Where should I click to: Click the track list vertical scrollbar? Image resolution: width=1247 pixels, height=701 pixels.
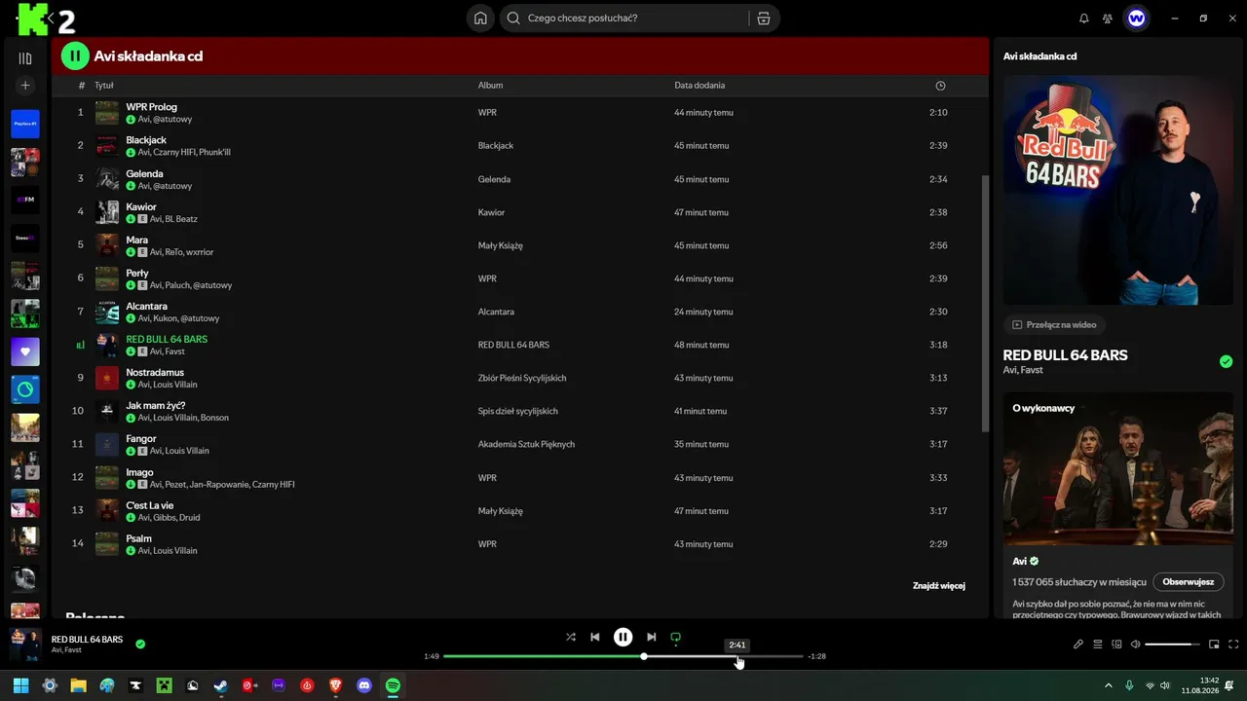pyautogui.click(x=985, y=302)
